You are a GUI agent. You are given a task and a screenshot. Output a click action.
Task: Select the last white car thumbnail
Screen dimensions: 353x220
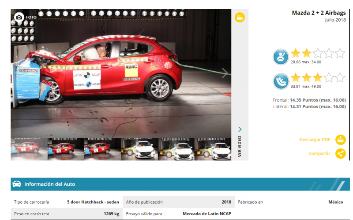[213, 149]
